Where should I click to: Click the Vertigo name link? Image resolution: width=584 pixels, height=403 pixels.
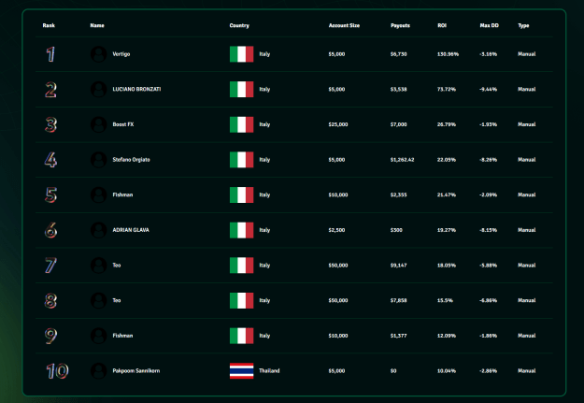[x=121, y=54]
